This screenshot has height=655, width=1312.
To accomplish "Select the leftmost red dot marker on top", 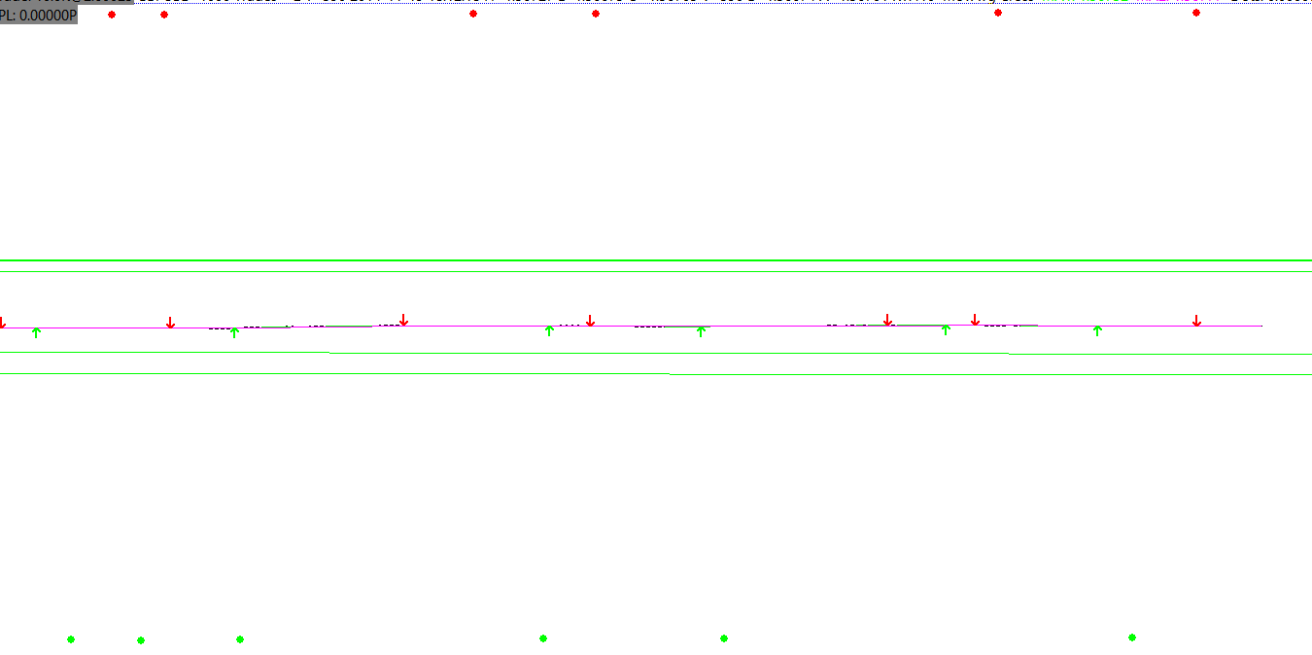I will 112,15.
